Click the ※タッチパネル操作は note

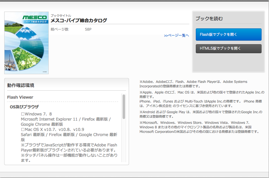tap(69, 158)
